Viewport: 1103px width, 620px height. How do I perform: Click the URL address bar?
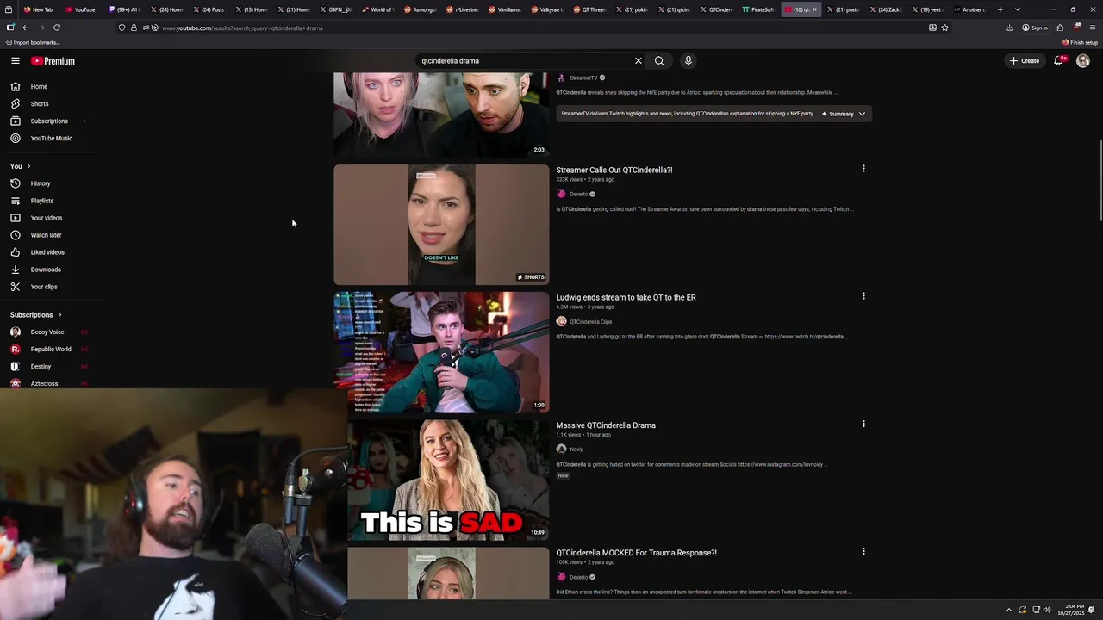534,28
